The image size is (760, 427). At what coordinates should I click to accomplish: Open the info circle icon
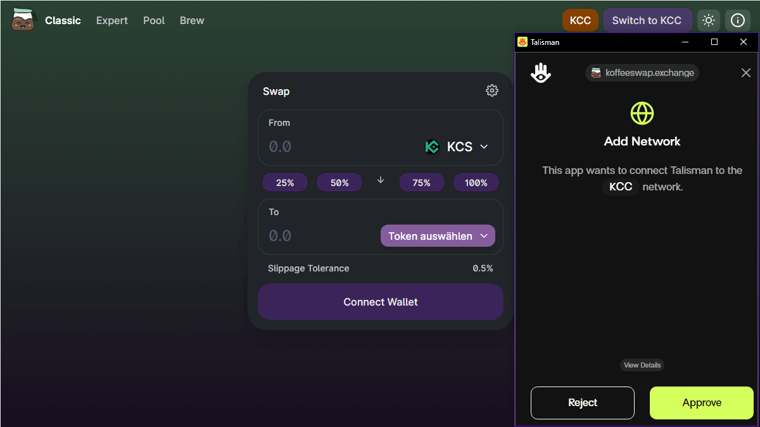pyautogui.click(x=738, y=20)
